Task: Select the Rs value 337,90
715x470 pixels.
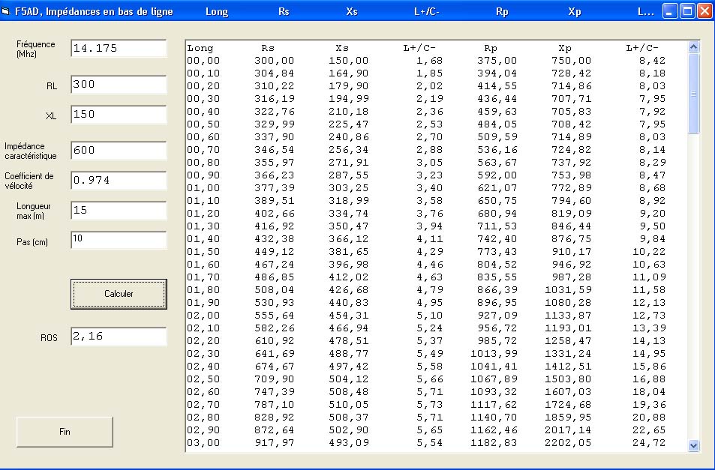Action: (x=275, y=137)
